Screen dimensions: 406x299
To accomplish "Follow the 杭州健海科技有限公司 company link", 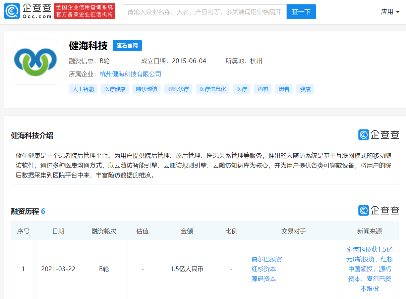I will click(130, 74).
